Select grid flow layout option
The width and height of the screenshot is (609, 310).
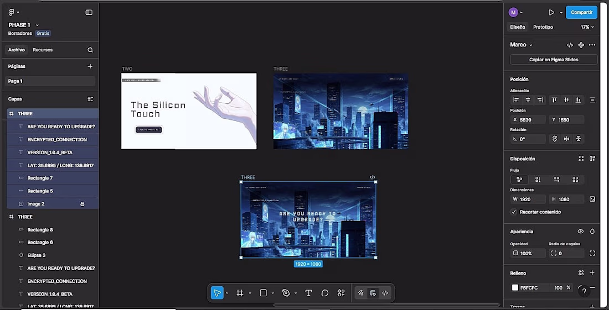575,180
